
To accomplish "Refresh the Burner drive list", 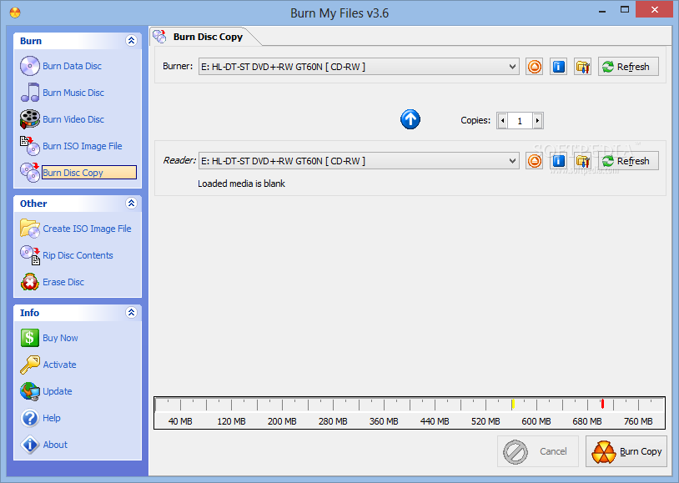I will tap(628, 67).
